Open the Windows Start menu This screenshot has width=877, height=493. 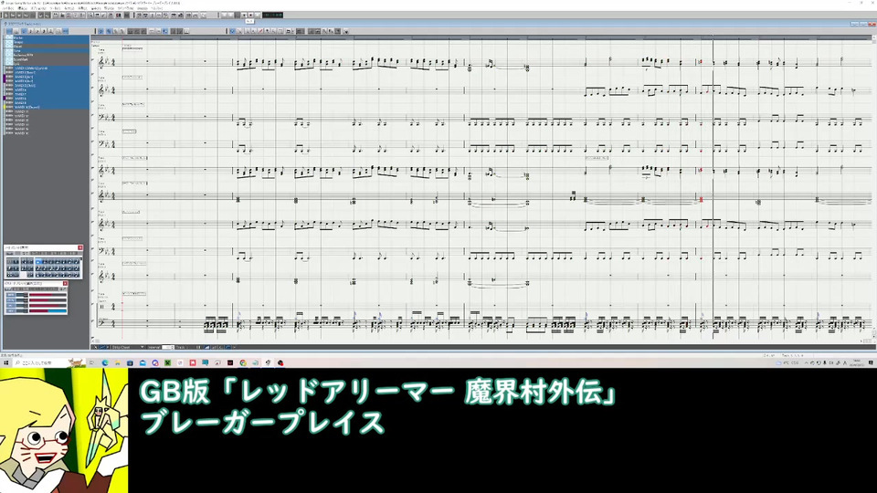[6, 362]
